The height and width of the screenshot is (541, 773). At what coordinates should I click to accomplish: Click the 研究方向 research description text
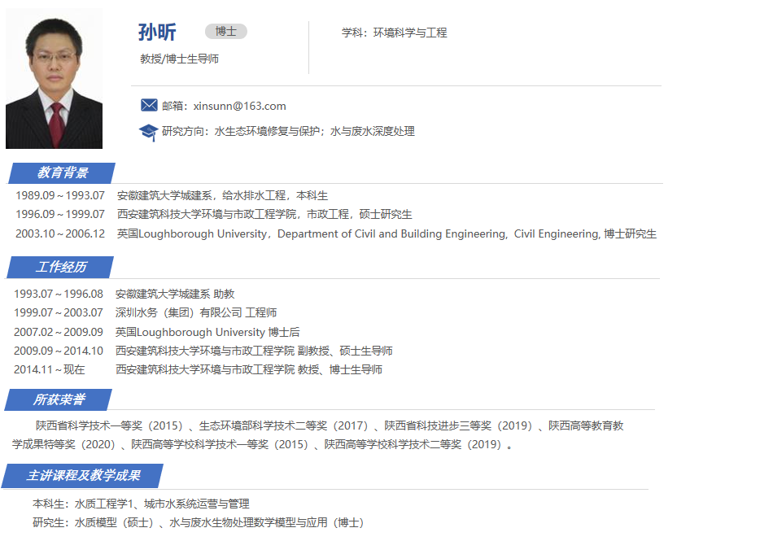click(288, 131)
